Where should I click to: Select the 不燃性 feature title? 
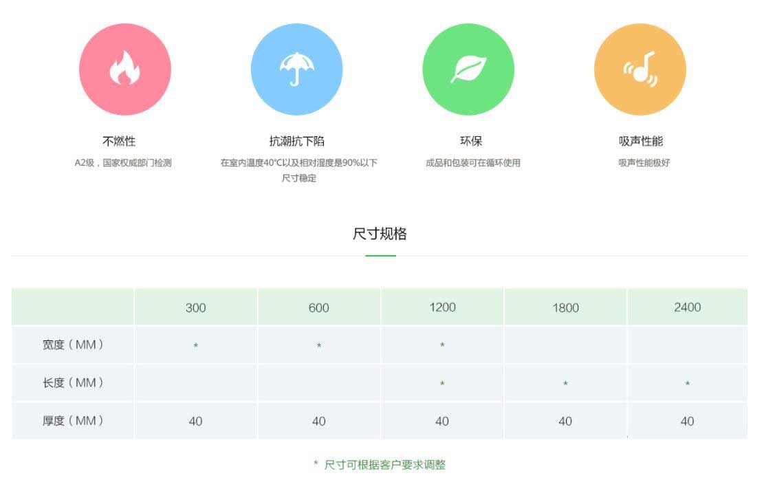tap(119, 141)
